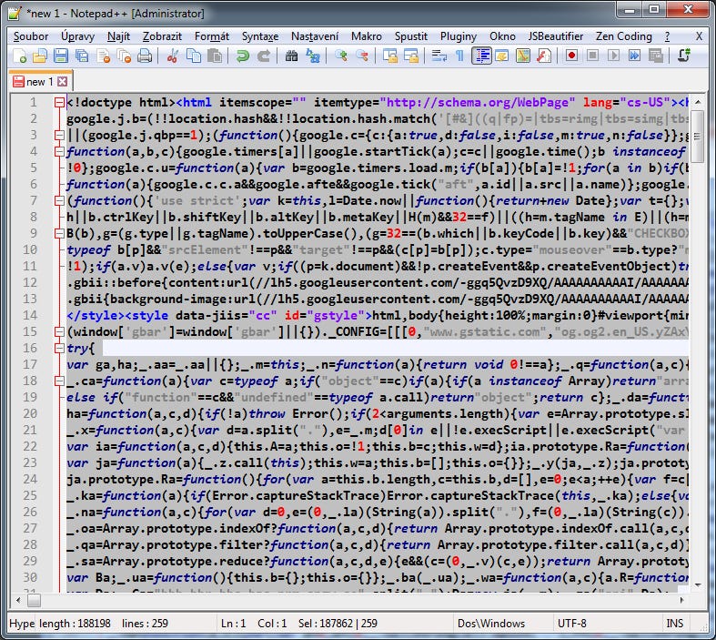
Task: Save the file with the floppy icon
Action: 61,56
